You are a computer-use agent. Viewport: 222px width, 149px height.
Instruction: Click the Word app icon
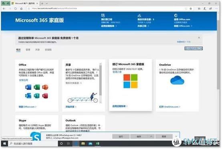click(x=28, y=87)
